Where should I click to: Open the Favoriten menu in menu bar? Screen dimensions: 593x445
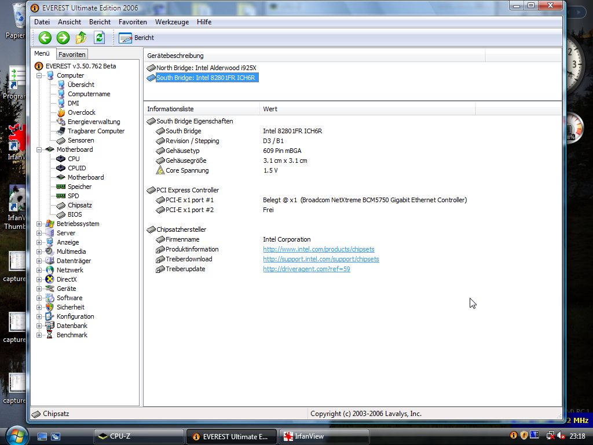[x=133, y=22]
